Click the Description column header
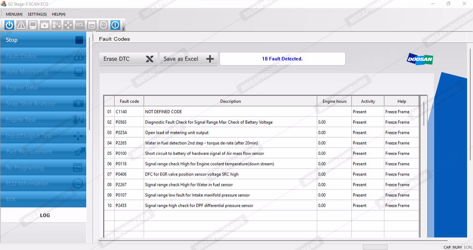Screen dimensions: 473x250 (x=230, y=101)
